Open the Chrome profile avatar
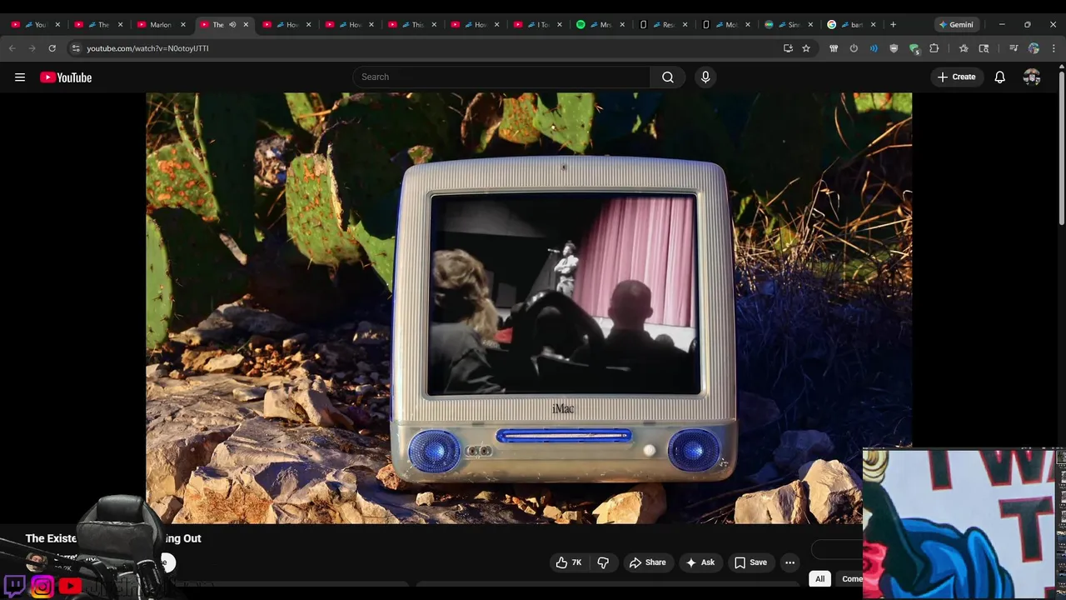The height and width of the screenshot is (600, 1066). pyautogui.click(x=1034, y=48)
